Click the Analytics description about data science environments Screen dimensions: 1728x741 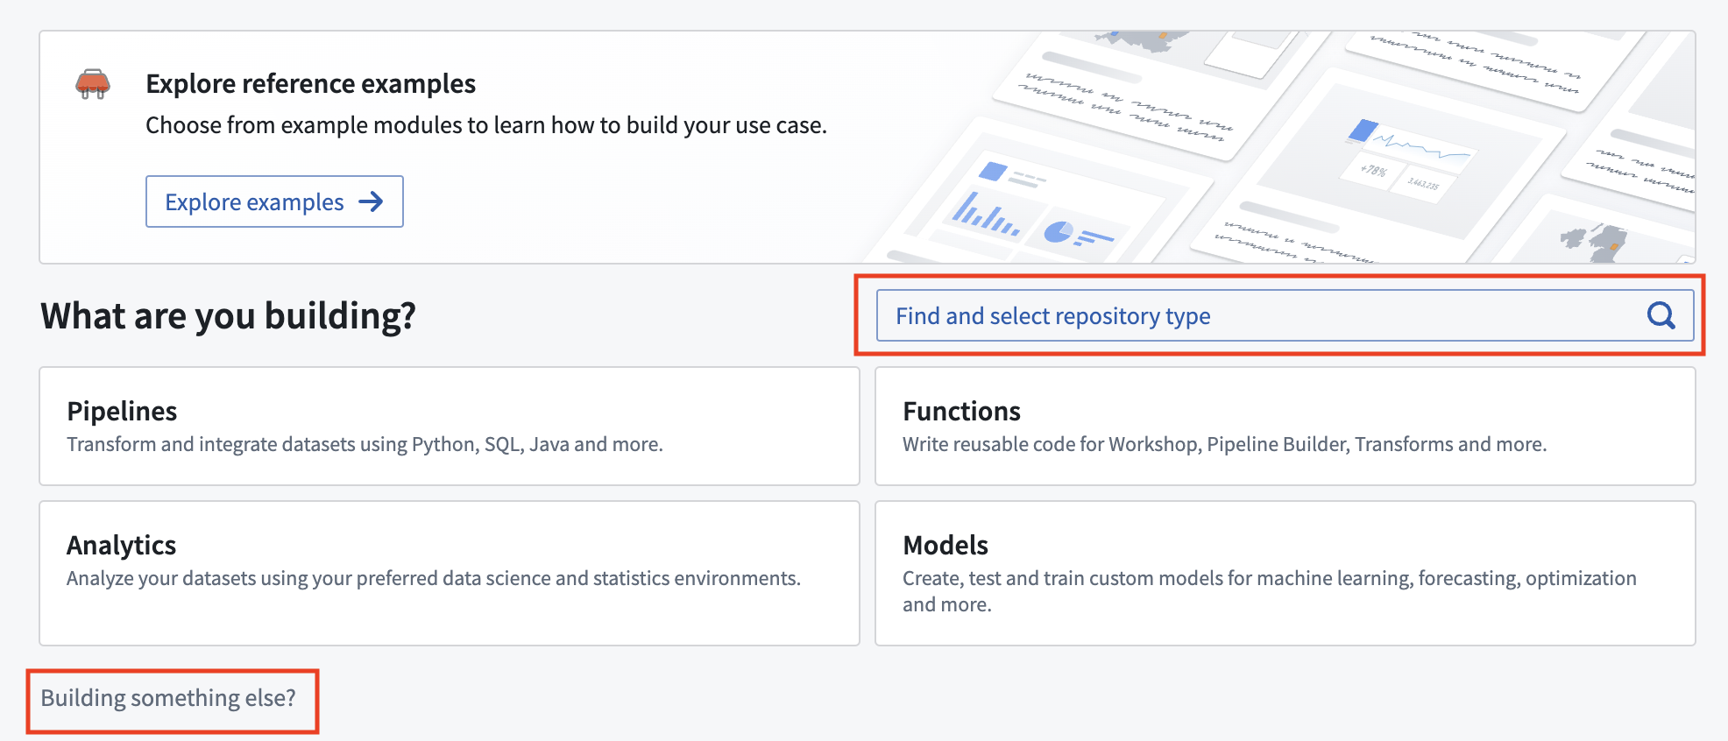(434, 578)
